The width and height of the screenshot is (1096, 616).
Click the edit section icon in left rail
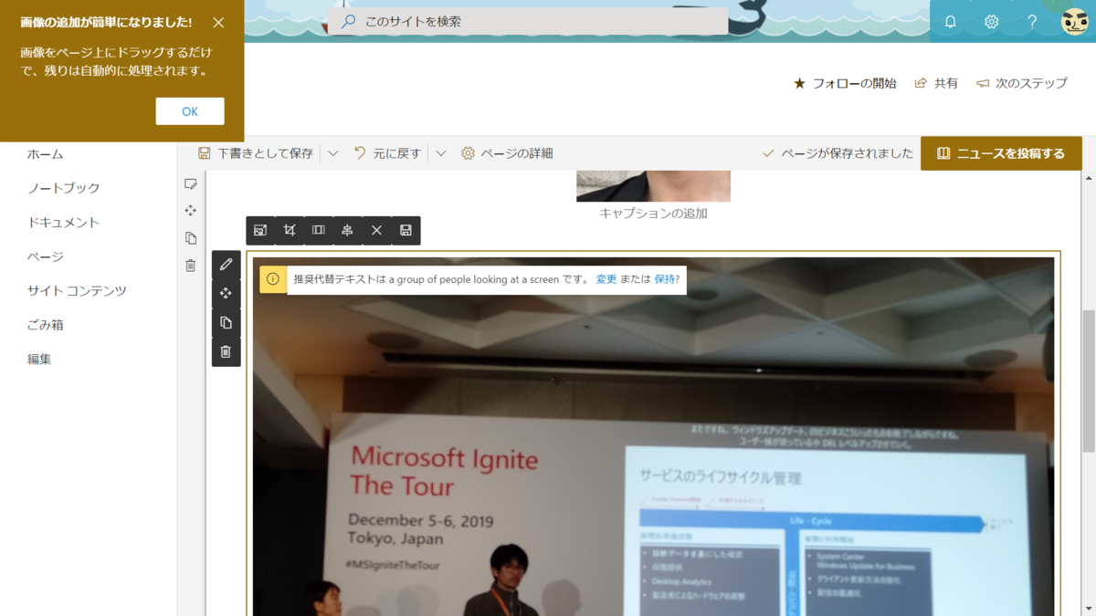pyautogui.click(x=190, y=183)
